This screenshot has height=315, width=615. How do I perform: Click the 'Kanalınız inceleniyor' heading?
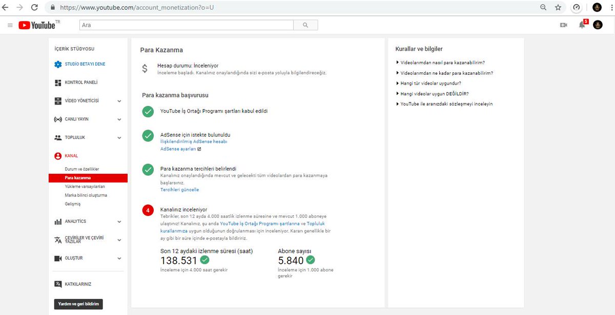[183, 210]
